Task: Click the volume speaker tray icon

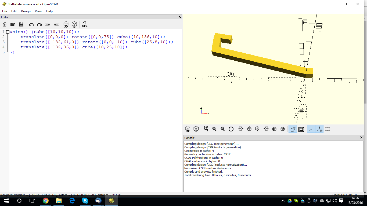Action: click(x=334, y=201)
